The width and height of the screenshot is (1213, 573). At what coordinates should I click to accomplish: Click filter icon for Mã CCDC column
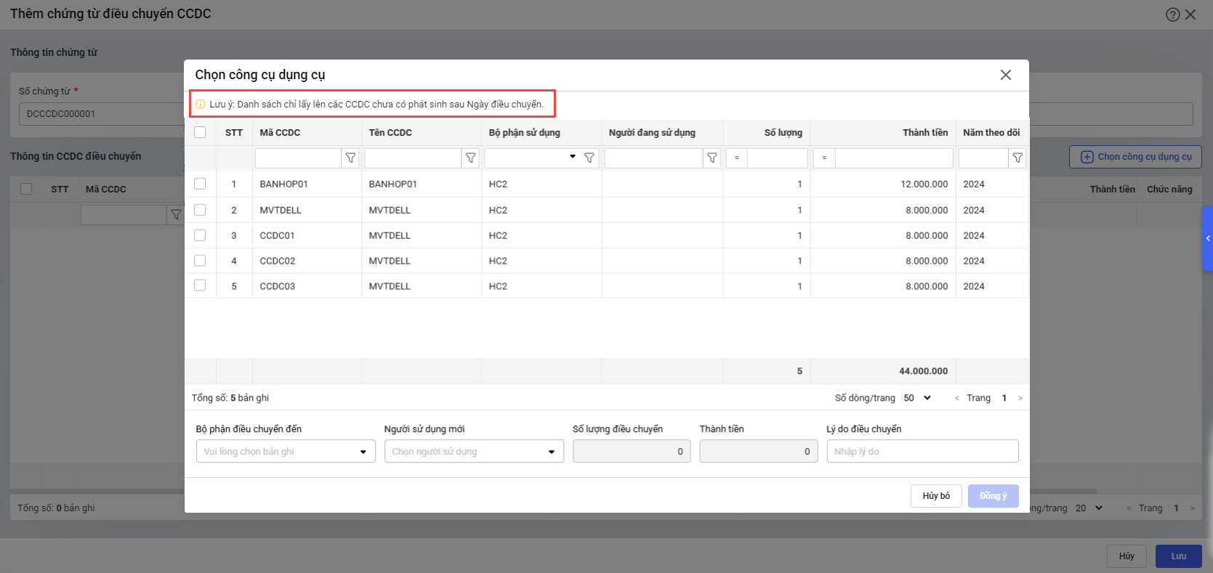click(350, 158)
